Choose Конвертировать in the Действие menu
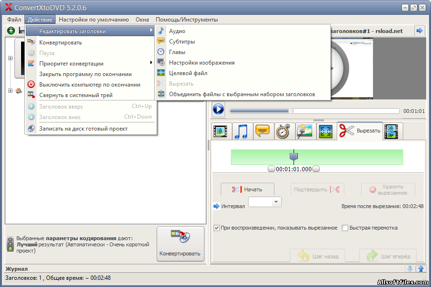 (x=90, y=43)
